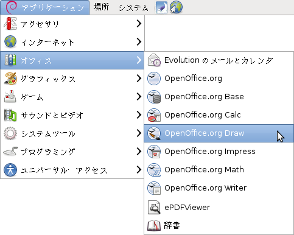Click the ゲーム joystick icon
The image size is (294, 235).
pos(10,96)
